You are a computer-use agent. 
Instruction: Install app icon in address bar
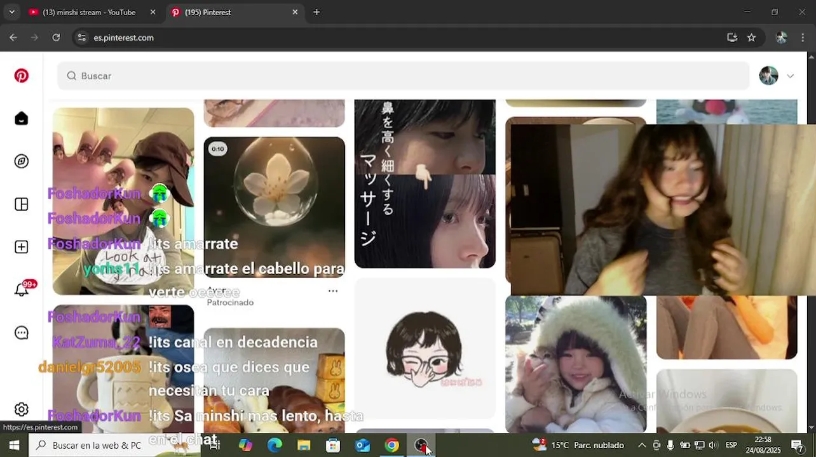pos(732,37)
